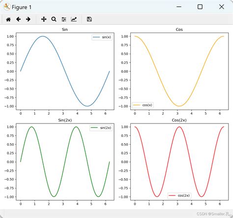Click the Cos(2x) subplot title

pyautogui.click(x=179, y=120)
